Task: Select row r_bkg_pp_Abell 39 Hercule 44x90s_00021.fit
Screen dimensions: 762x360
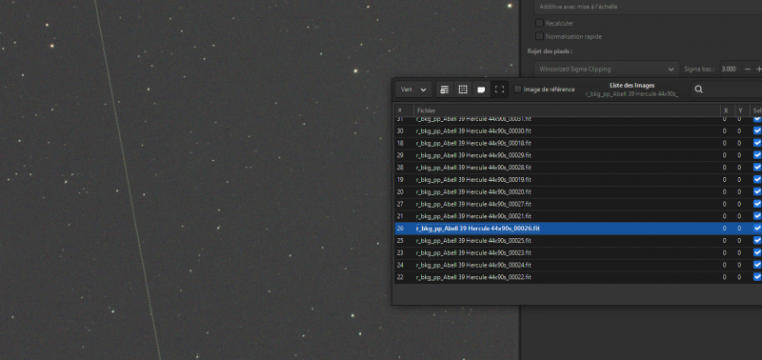Action: pos(578,216)
